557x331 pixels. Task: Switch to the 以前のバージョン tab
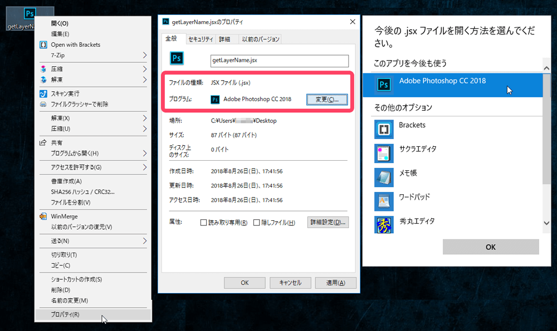tap(260, 39)
